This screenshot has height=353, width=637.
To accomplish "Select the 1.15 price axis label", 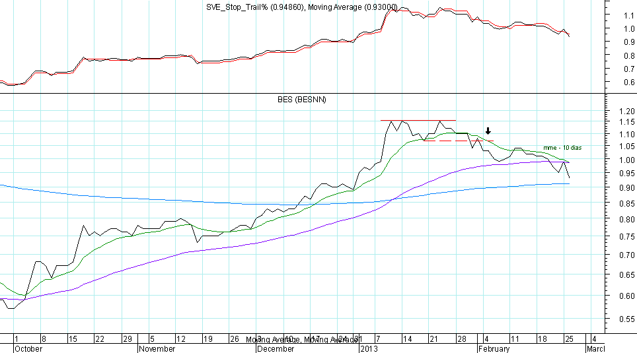I will click(x=627, y=122).
